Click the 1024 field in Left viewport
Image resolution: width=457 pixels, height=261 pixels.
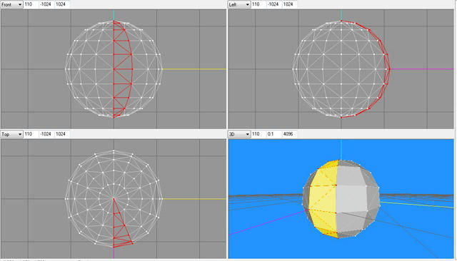(289, 4)
